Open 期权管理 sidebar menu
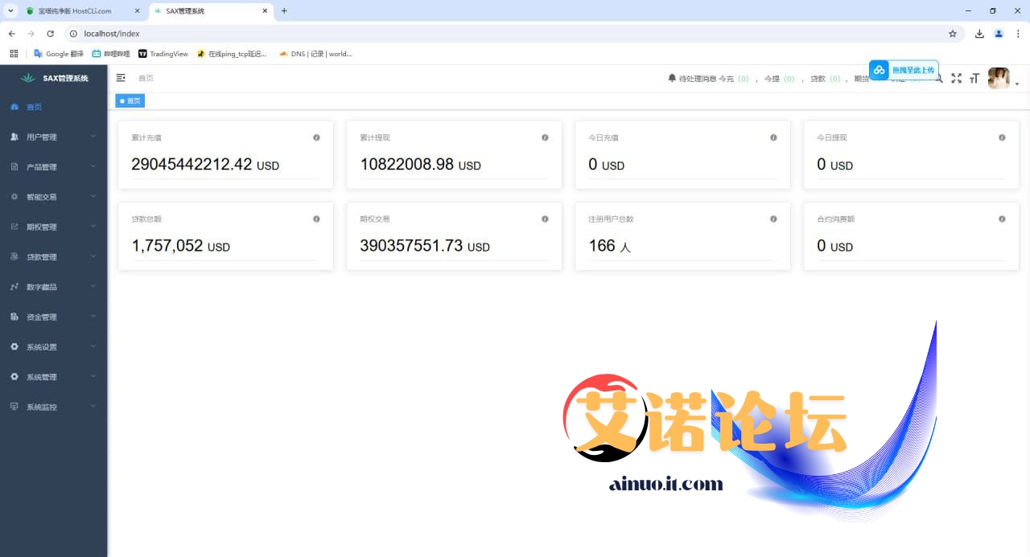The image size is (1030, 557). (53, 227)
